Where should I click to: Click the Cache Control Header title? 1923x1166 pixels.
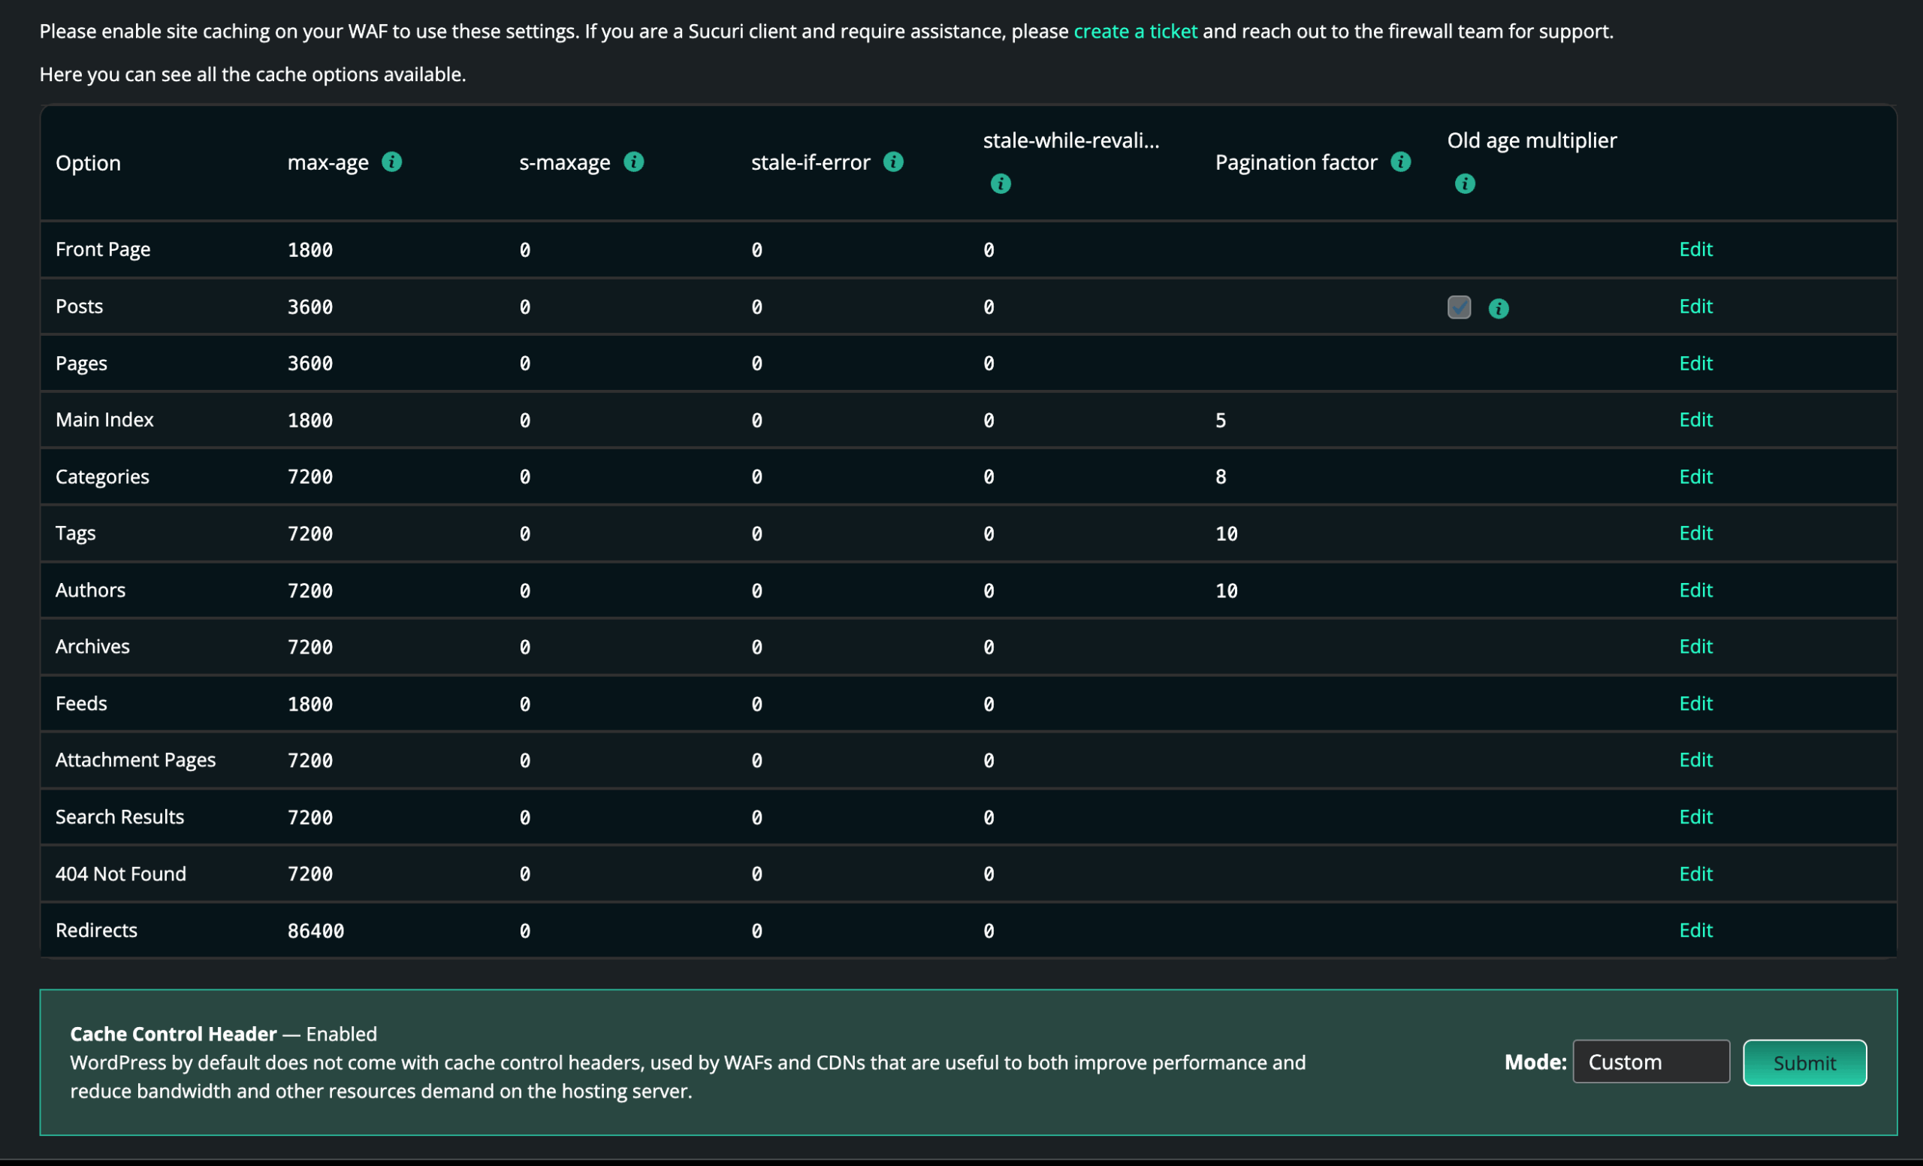coord(174,1033)
